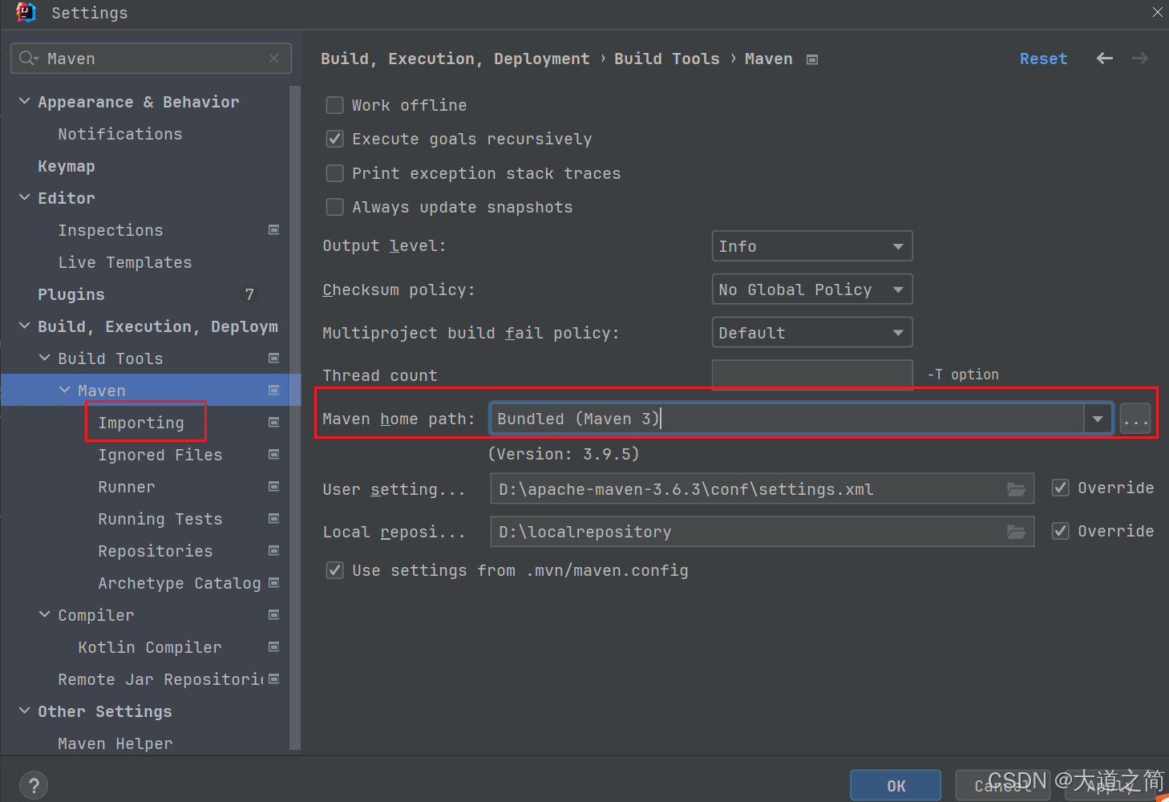Click the Maven settings search box

(151, 59)
